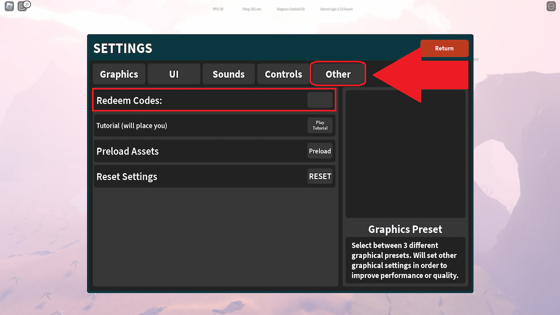Open the chat icon with 31 notifications
Screen dimensions: 560x315
click(x=23, y=7)
